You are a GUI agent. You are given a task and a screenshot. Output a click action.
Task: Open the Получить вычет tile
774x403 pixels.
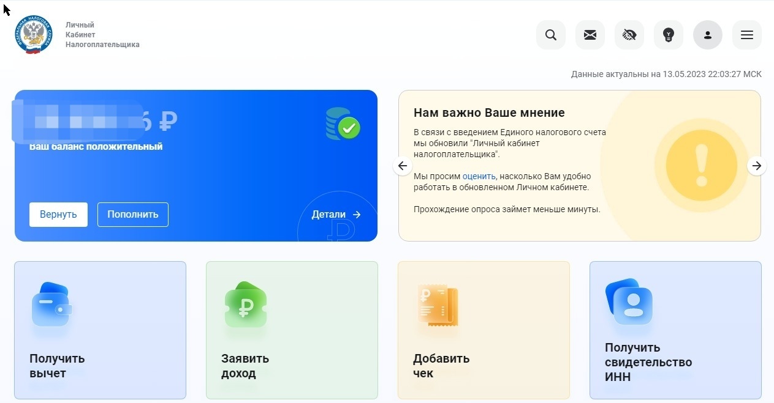point(100,330)
